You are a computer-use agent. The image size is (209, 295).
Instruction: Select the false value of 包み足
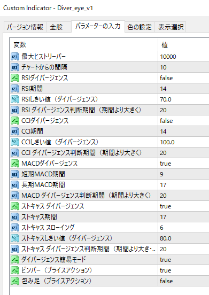point(166,281)
